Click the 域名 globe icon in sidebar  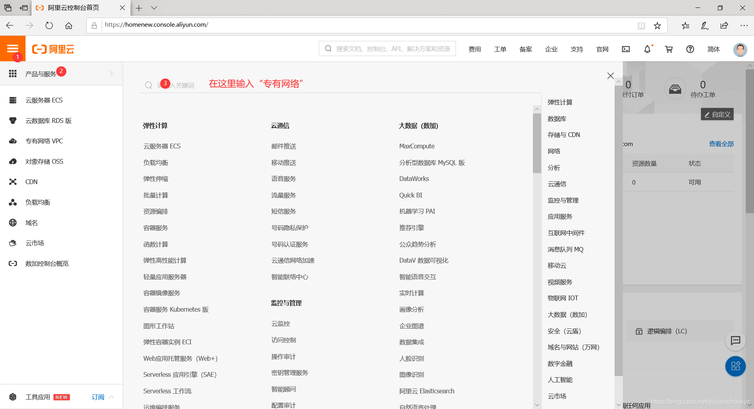point(13,223)
